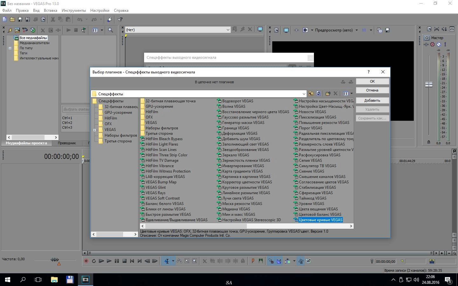Jump to project end transport button
This screenshot has height=286, width=458.
(x=140, y=261)
